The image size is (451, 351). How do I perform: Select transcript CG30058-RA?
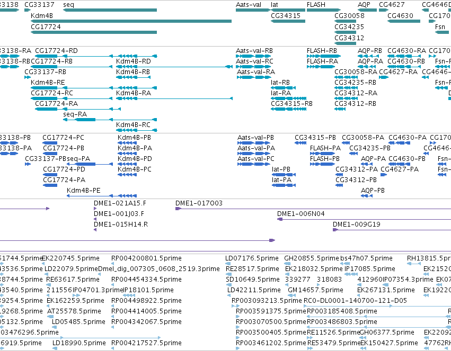click(x=345, y=77)
